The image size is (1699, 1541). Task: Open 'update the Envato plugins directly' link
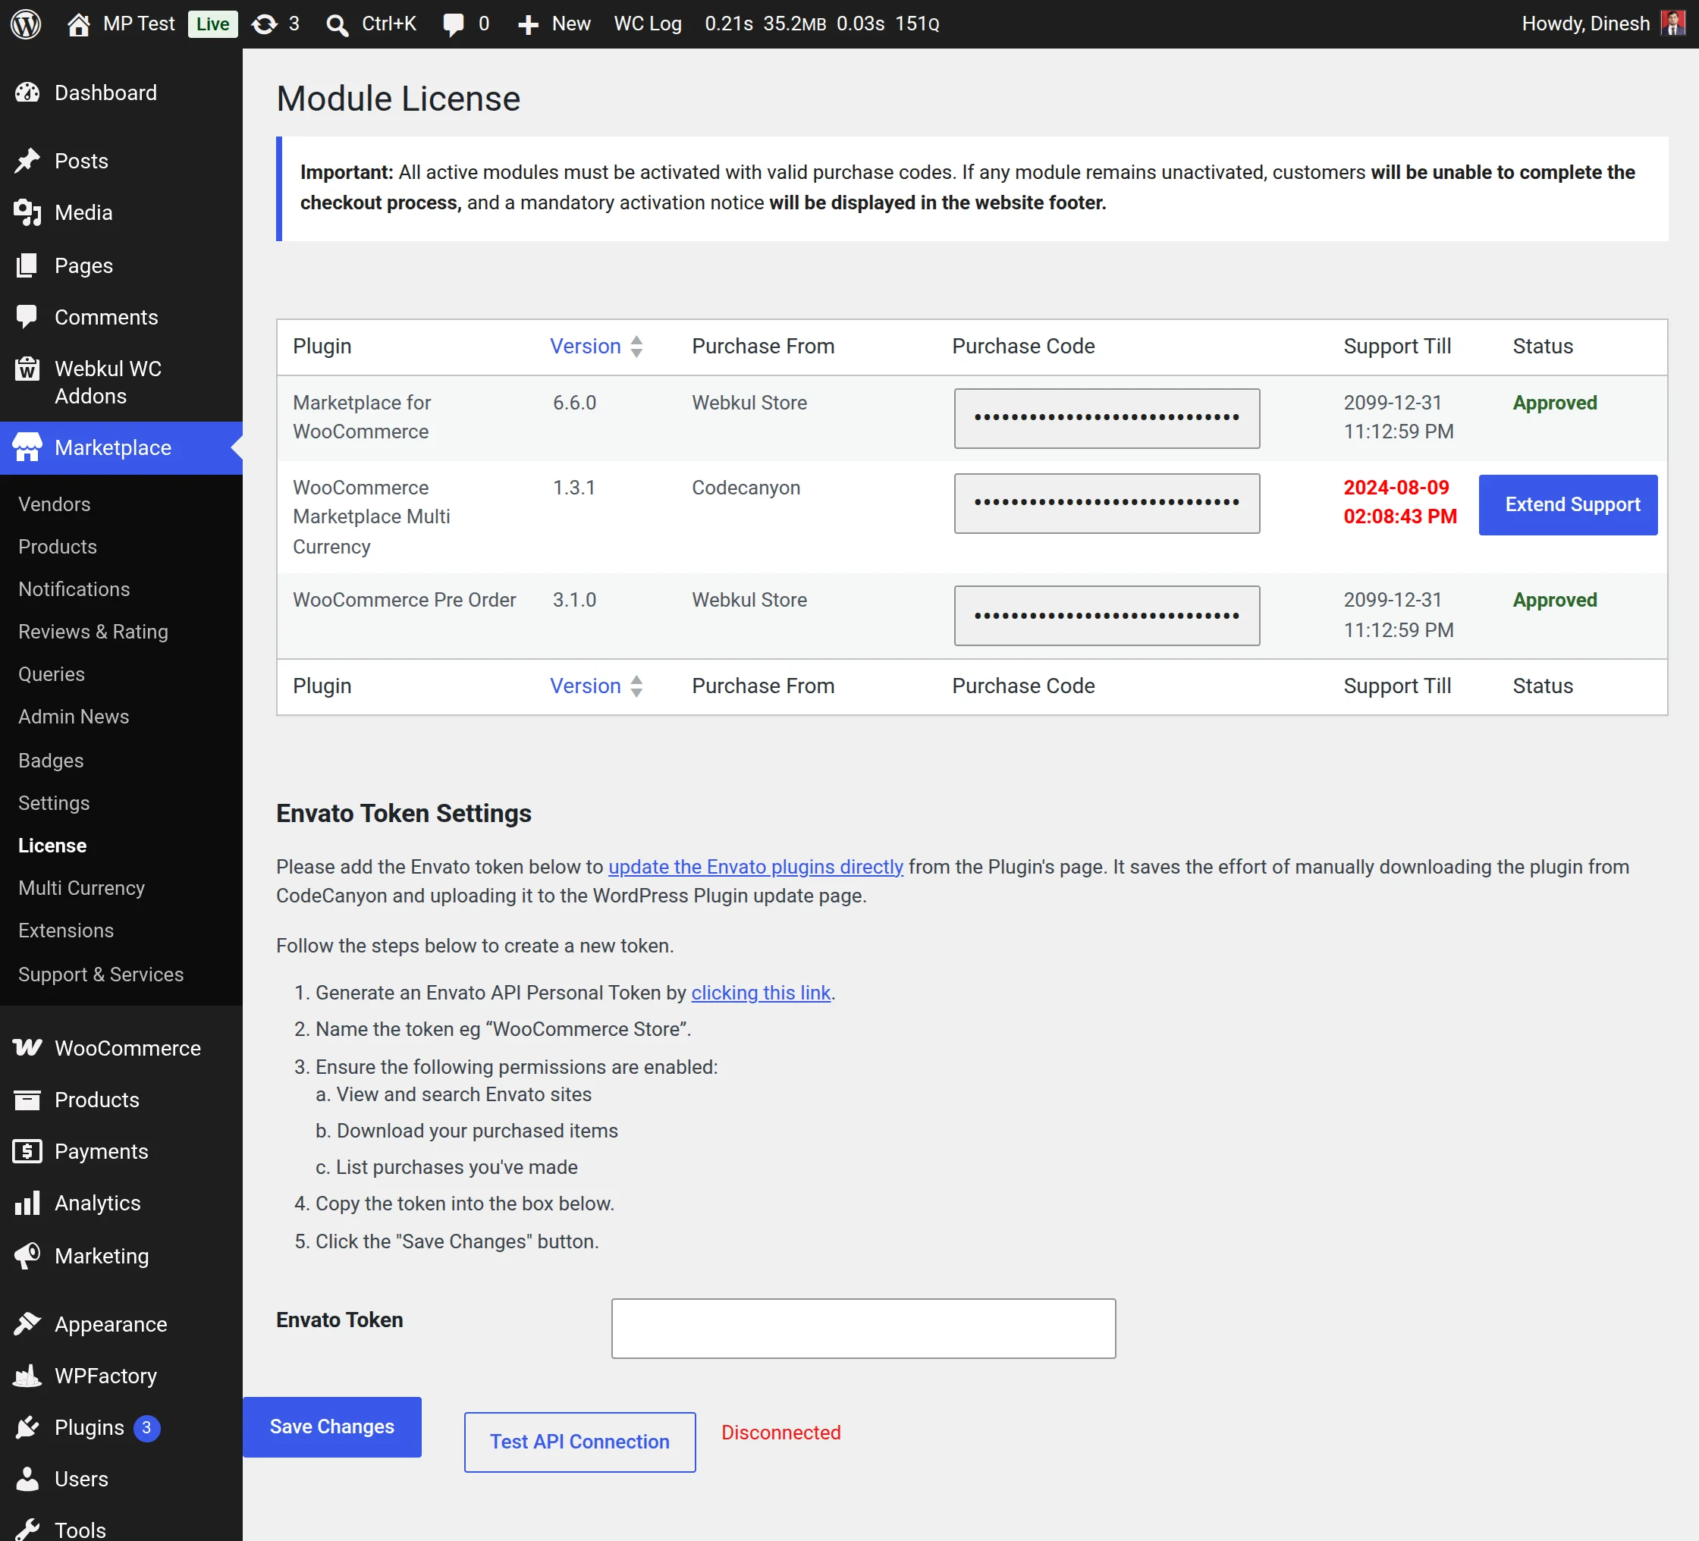click(x=755, y=867)
